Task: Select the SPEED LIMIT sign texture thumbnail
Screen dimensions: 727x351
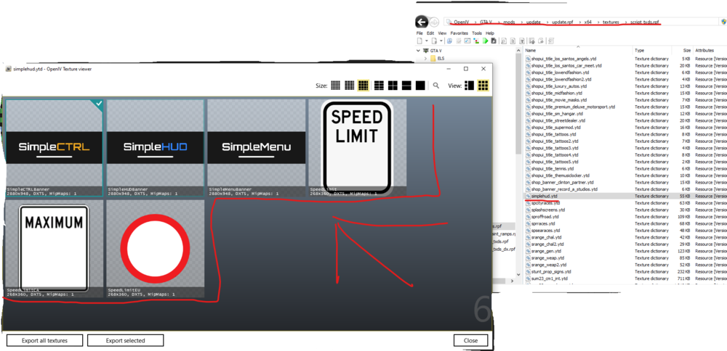Action: pos(358,147)
